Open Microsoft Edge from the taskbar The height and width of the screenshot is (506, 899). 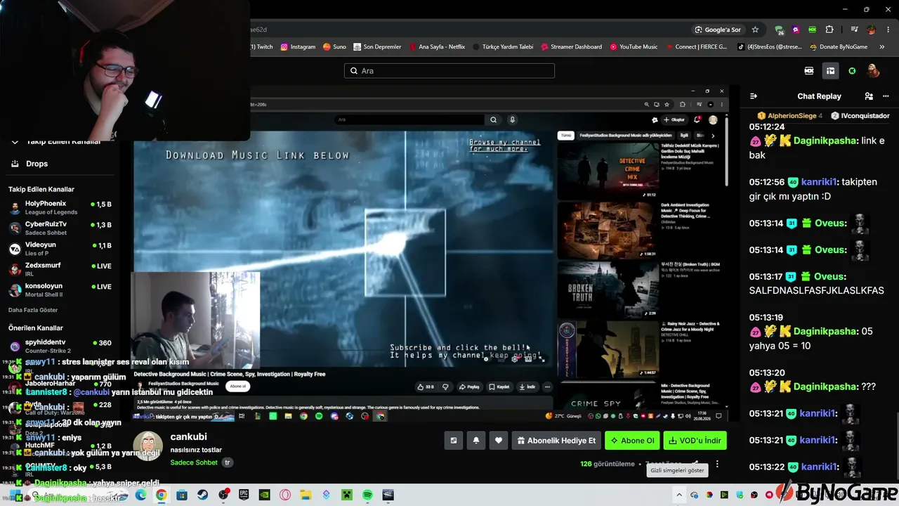click(x=140, y=495)
